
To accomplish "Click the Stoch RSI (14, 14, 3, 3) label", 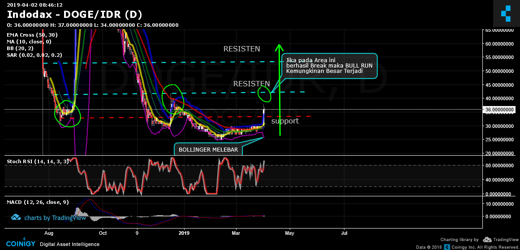I will [38, 161].
